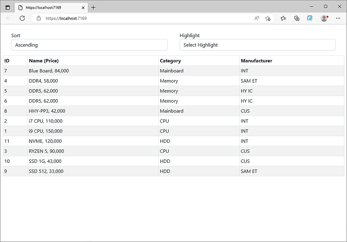The image size is (347, 242).
Task: Expand the Select Highlight dropdown
Action: coord(257,45)
